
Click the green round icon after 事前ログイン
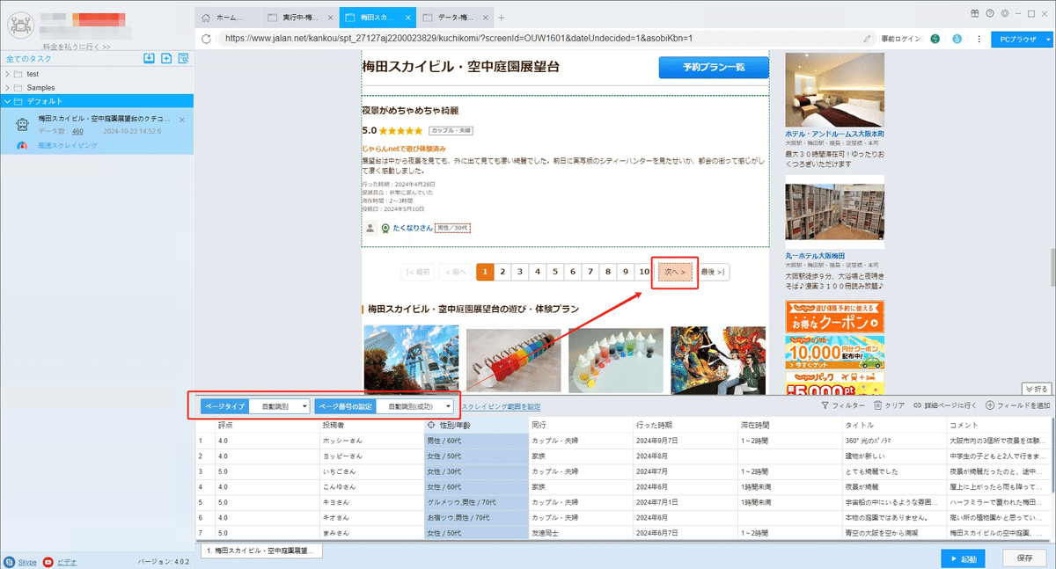point(935,39)
